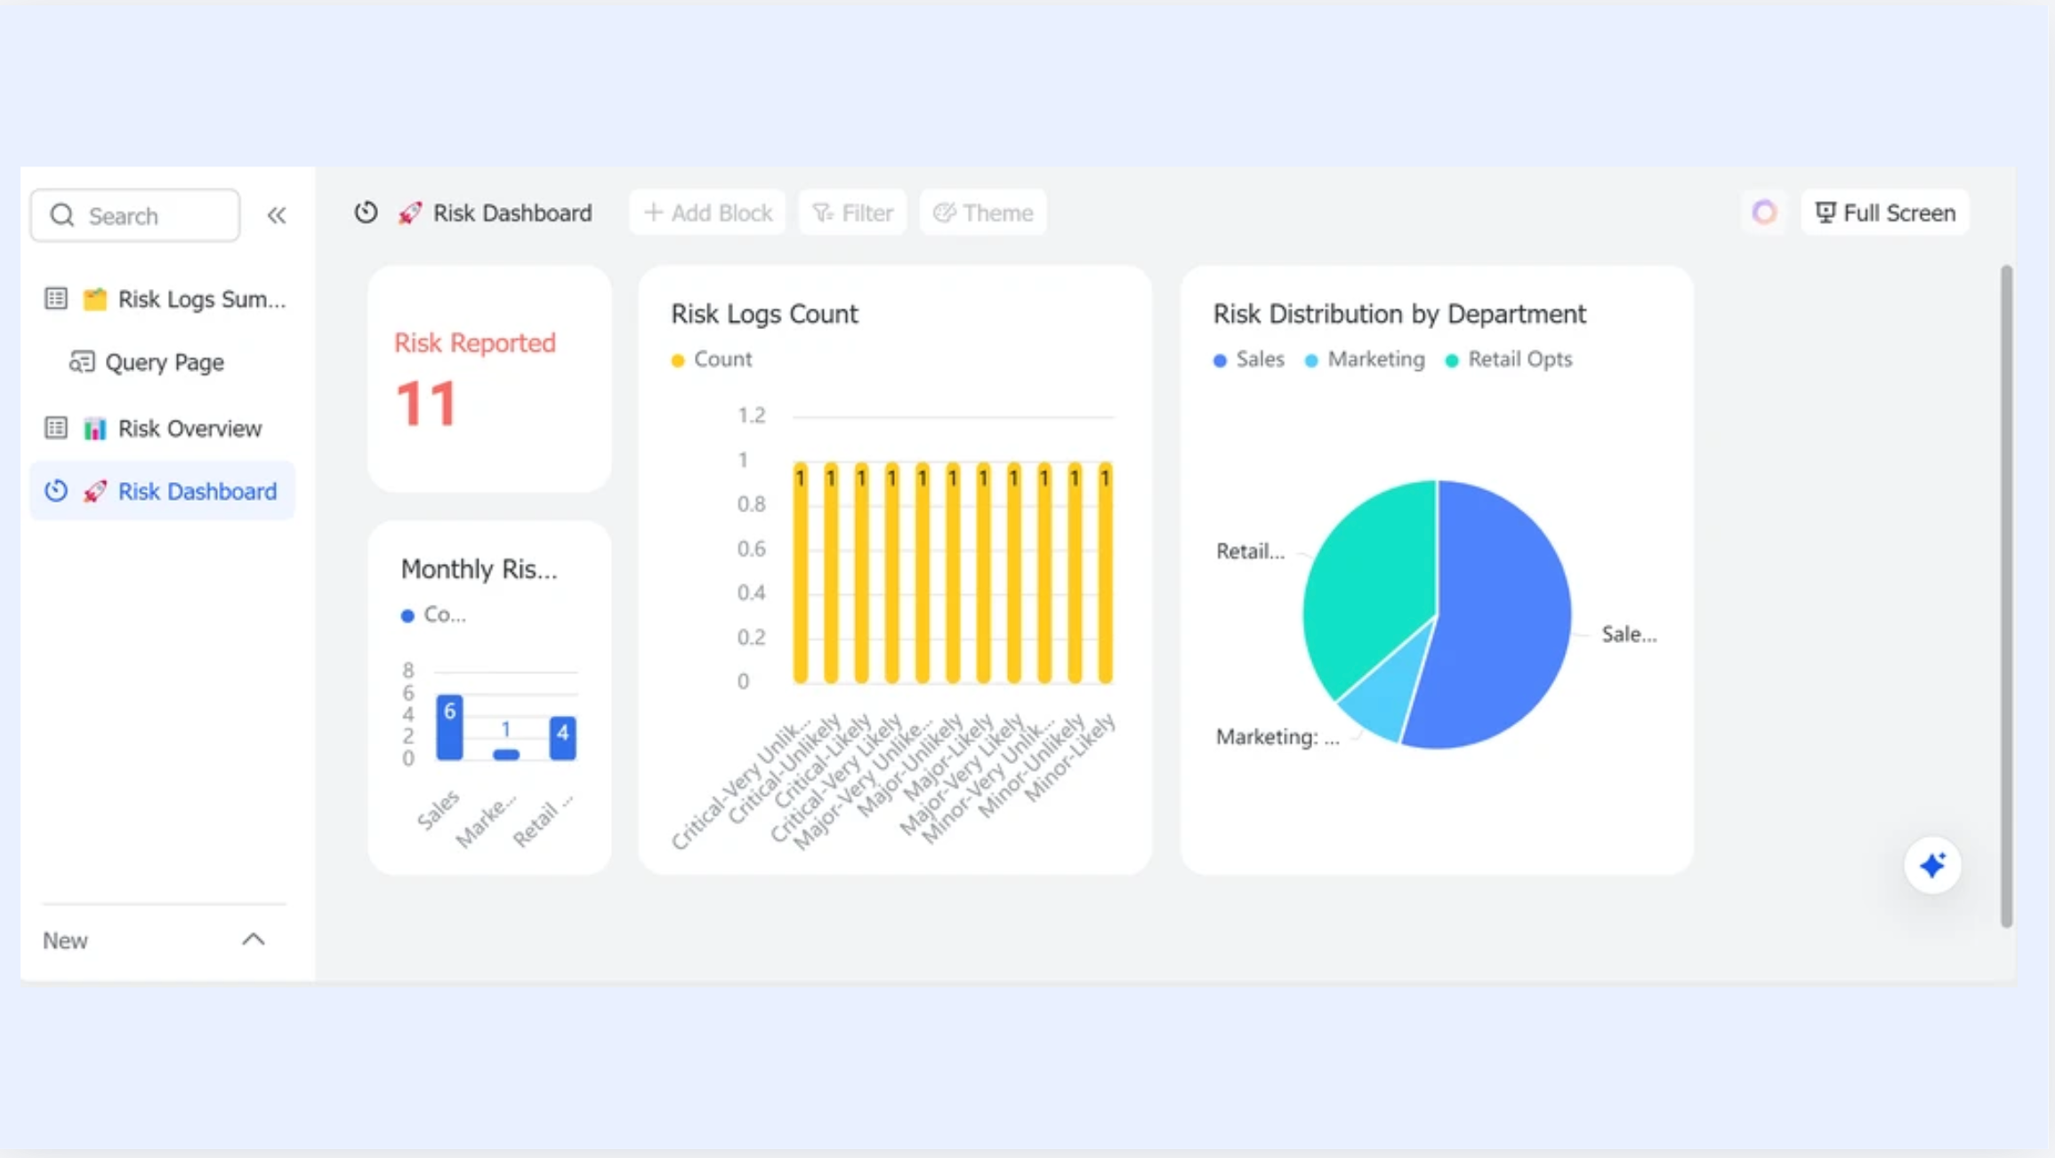Click the Risk Overview grid icon

click(x=56, y=428)
